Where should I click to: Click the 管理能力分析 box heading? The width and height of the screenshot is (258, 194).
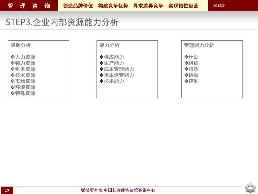(199, 45)
